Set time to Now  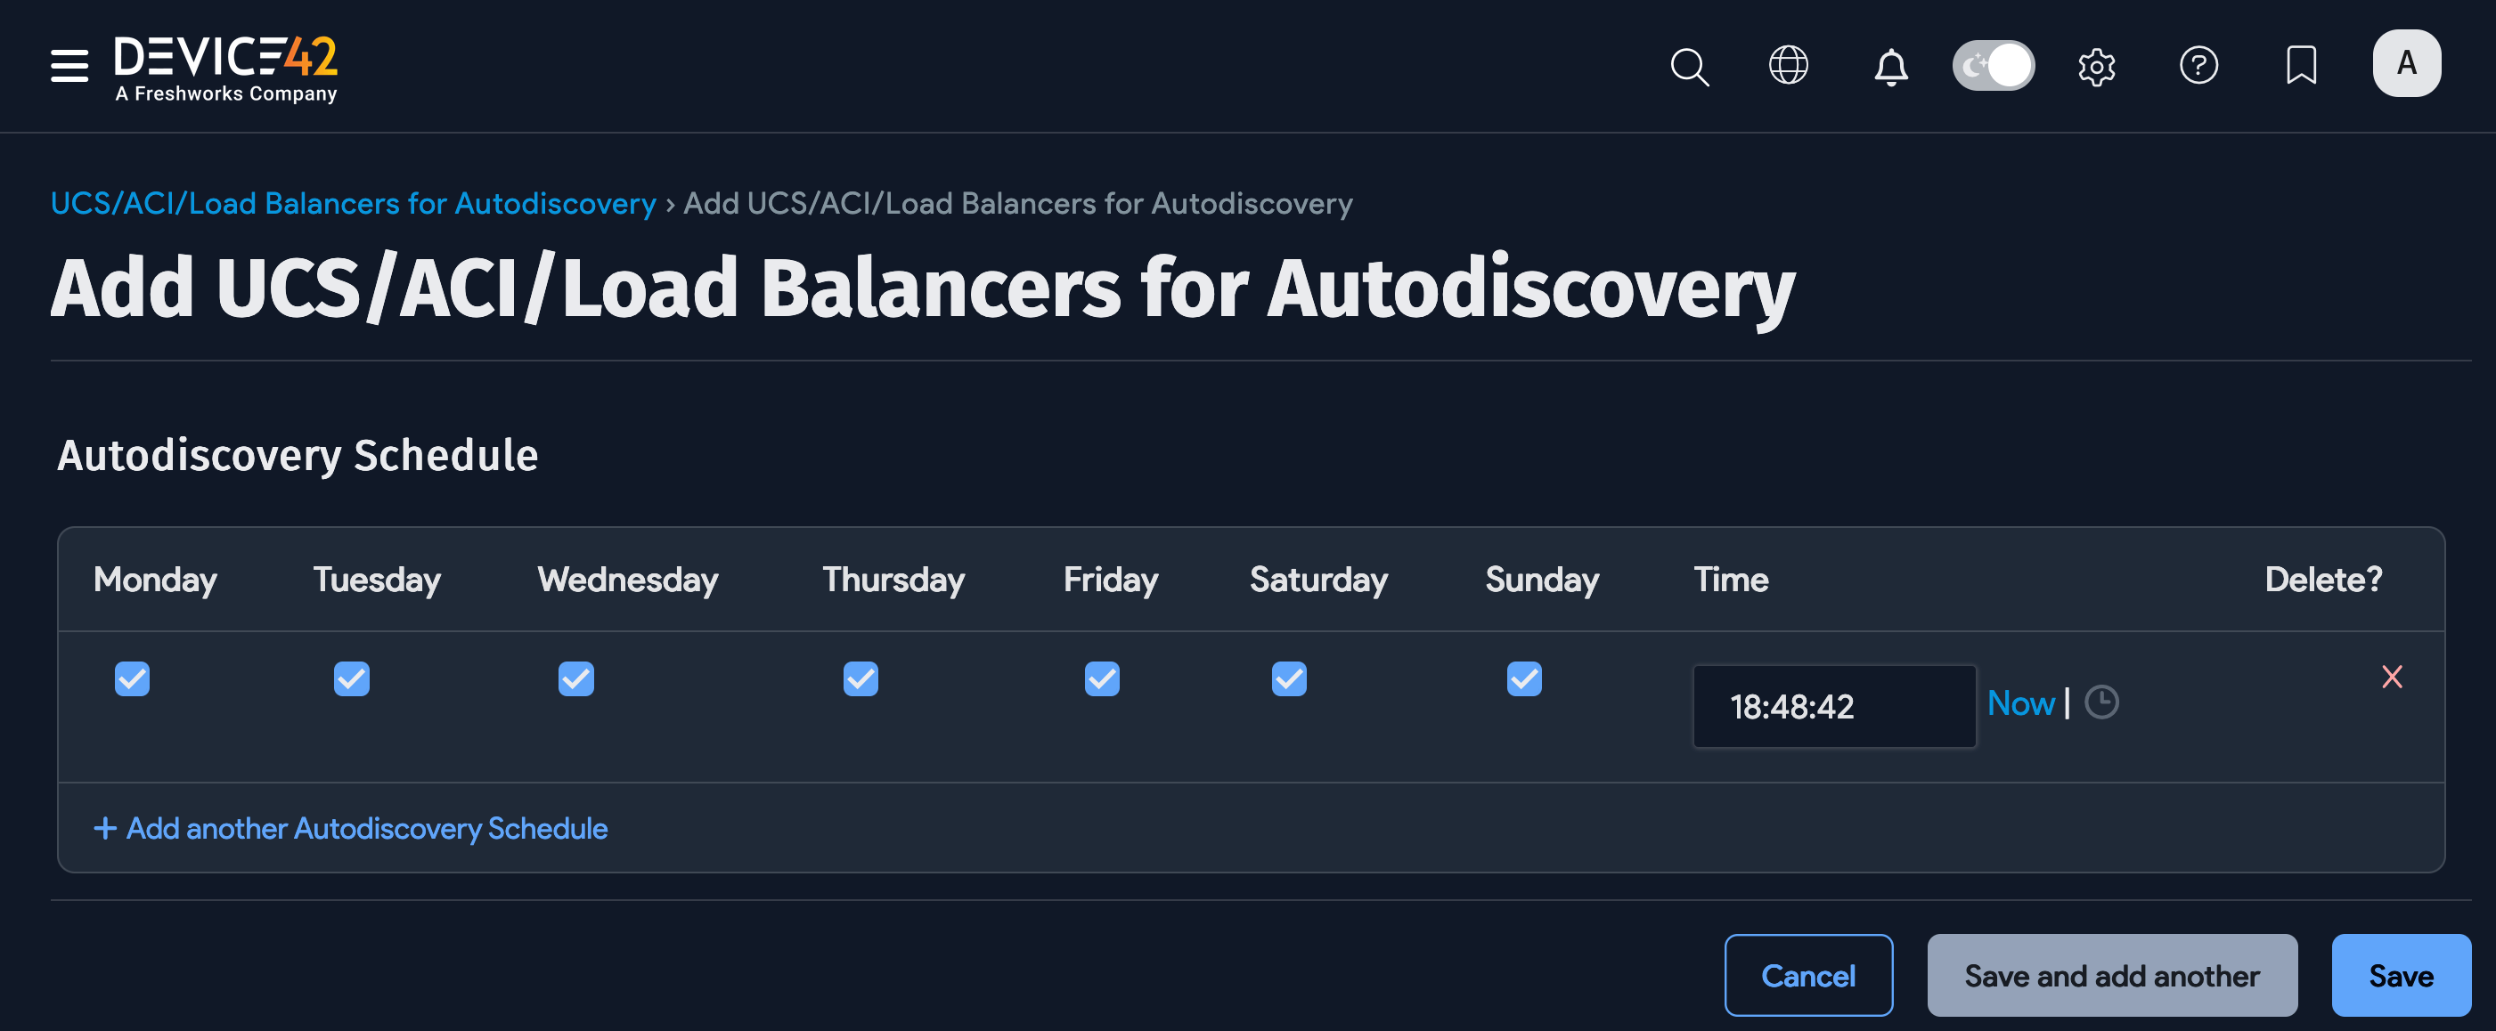tap(2021, 703)
